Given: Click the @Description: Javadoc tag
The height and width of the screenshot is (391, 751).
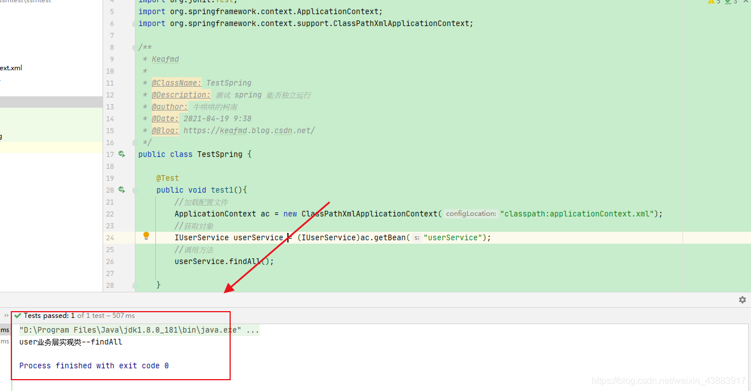Looking at the screenshot, I should coord(181,95).
